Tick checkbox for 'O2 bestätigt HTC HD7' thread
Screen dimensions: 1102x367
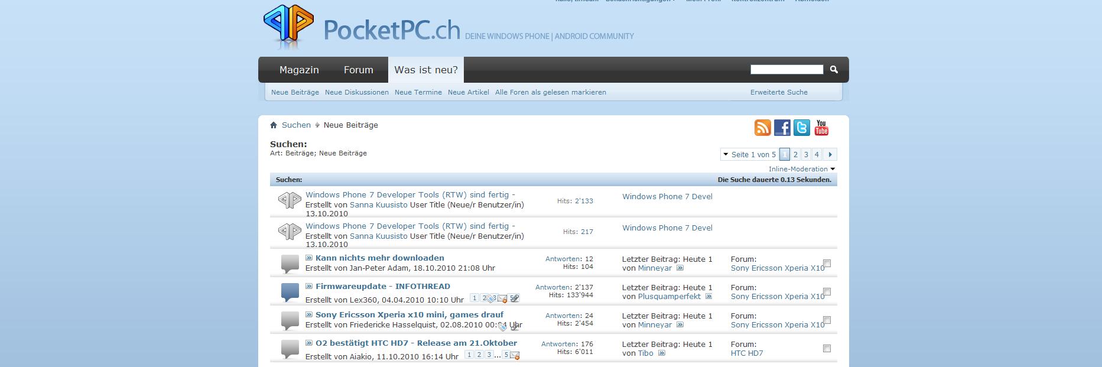[827, 349]
